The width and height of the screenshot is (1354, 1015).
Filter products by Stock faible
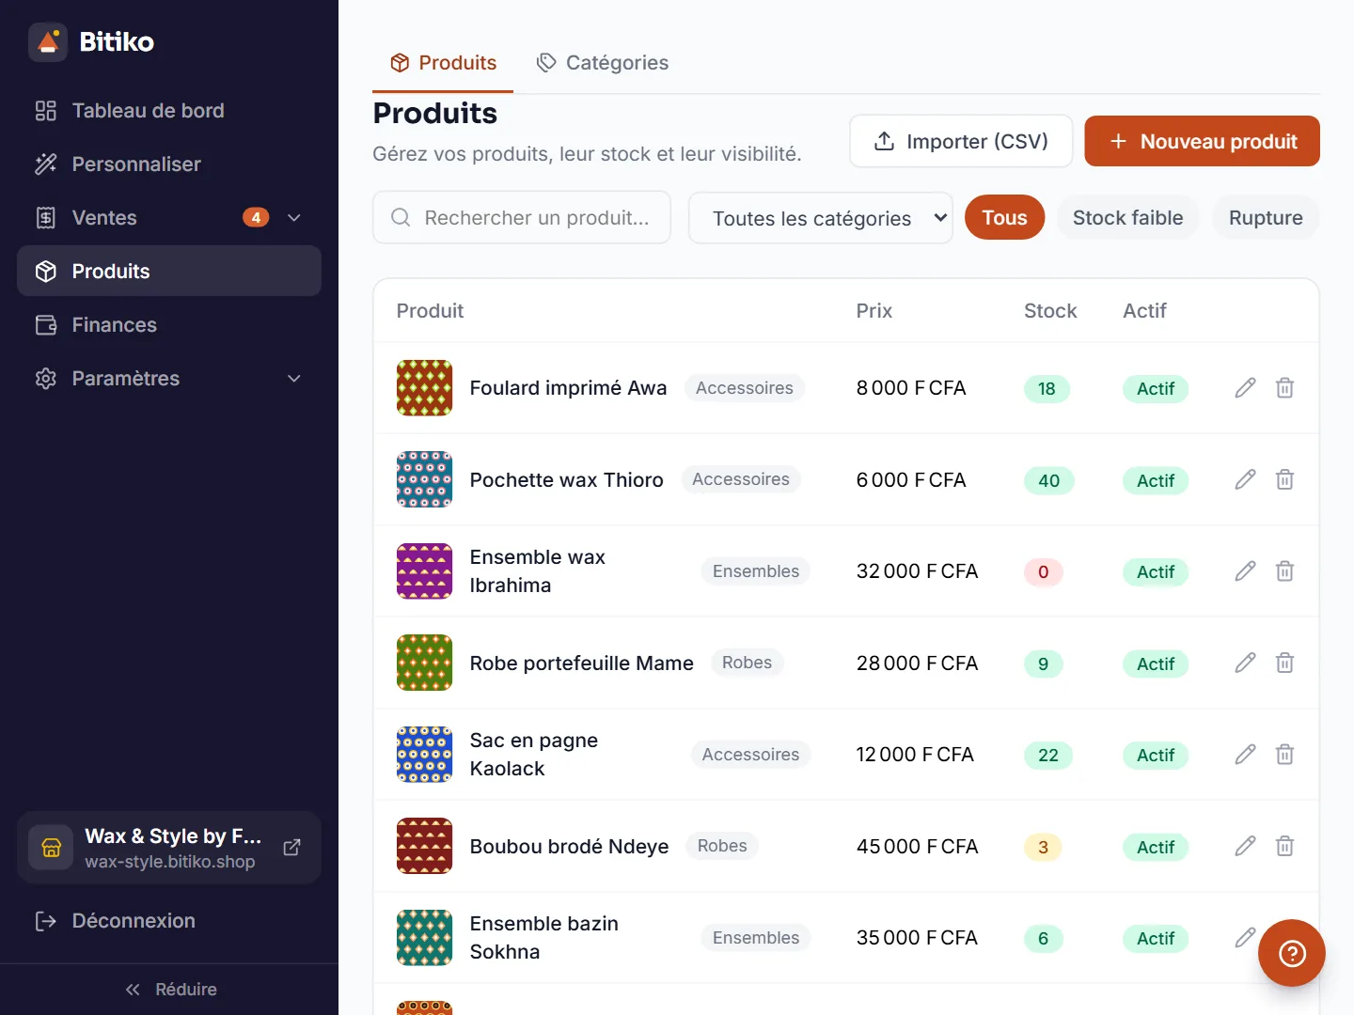pyautogui.click(x=1127, y=218)
